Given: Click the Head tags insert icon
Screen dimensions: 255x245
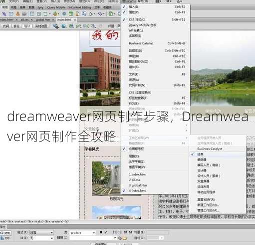Looking at the screenshot, I should pyautogui.click(x=91, y=14).
